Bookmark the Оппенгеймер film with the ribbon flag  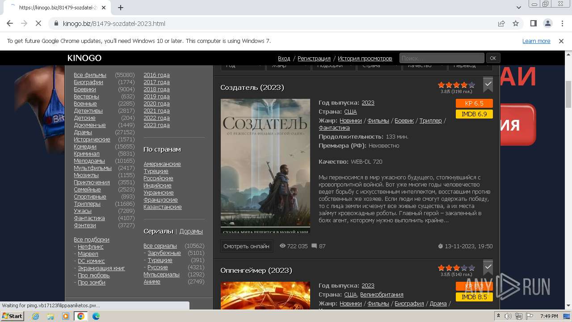point(488,268)
